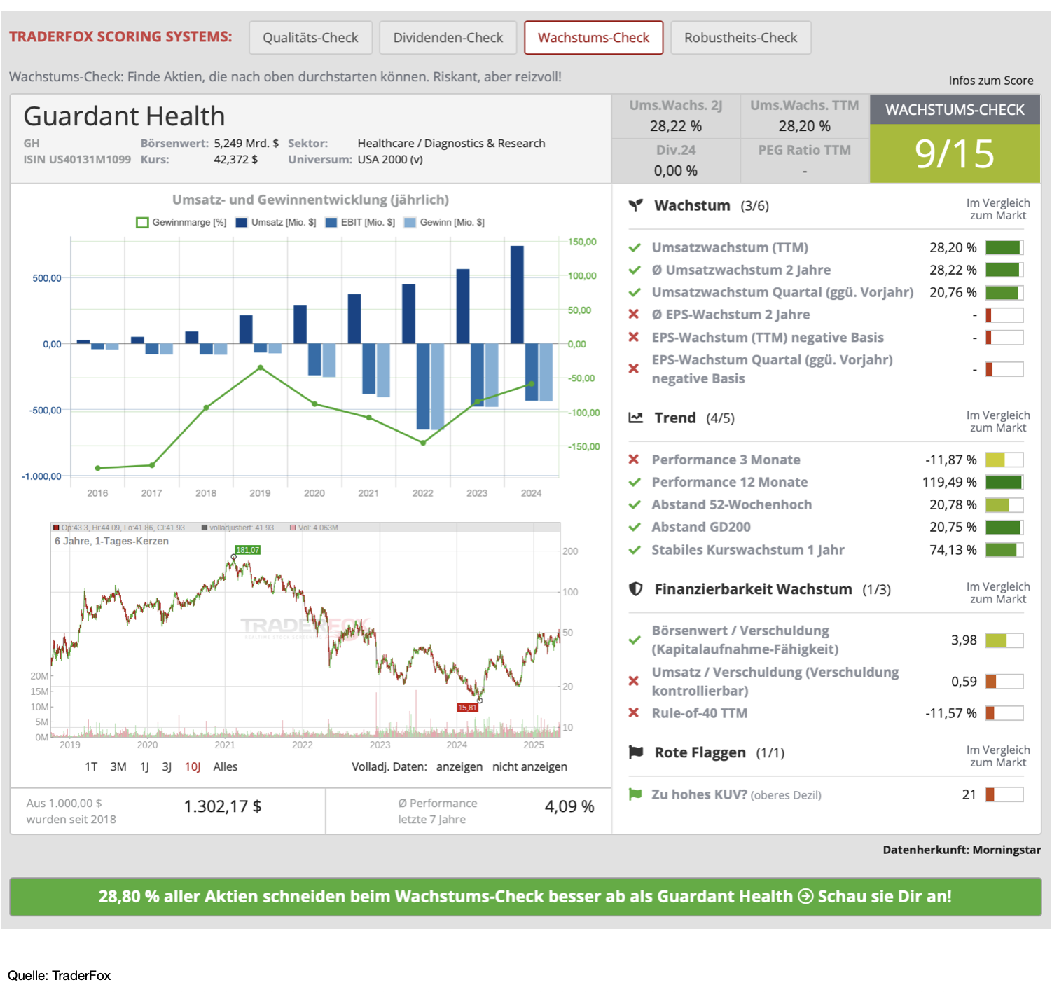Click the Guardant Health company title
This screenshot has width=1059, height=992.
(124, 116)
